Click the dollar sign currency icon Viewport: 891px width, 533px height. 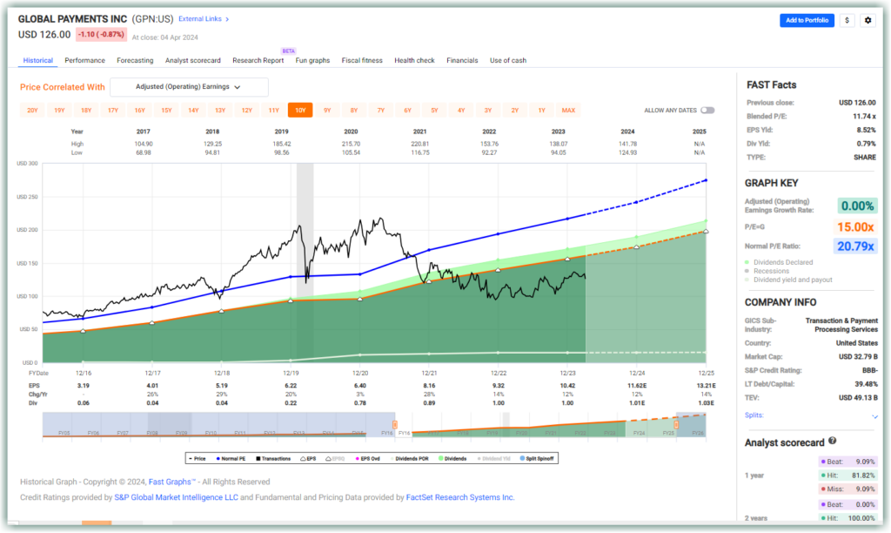847,20
